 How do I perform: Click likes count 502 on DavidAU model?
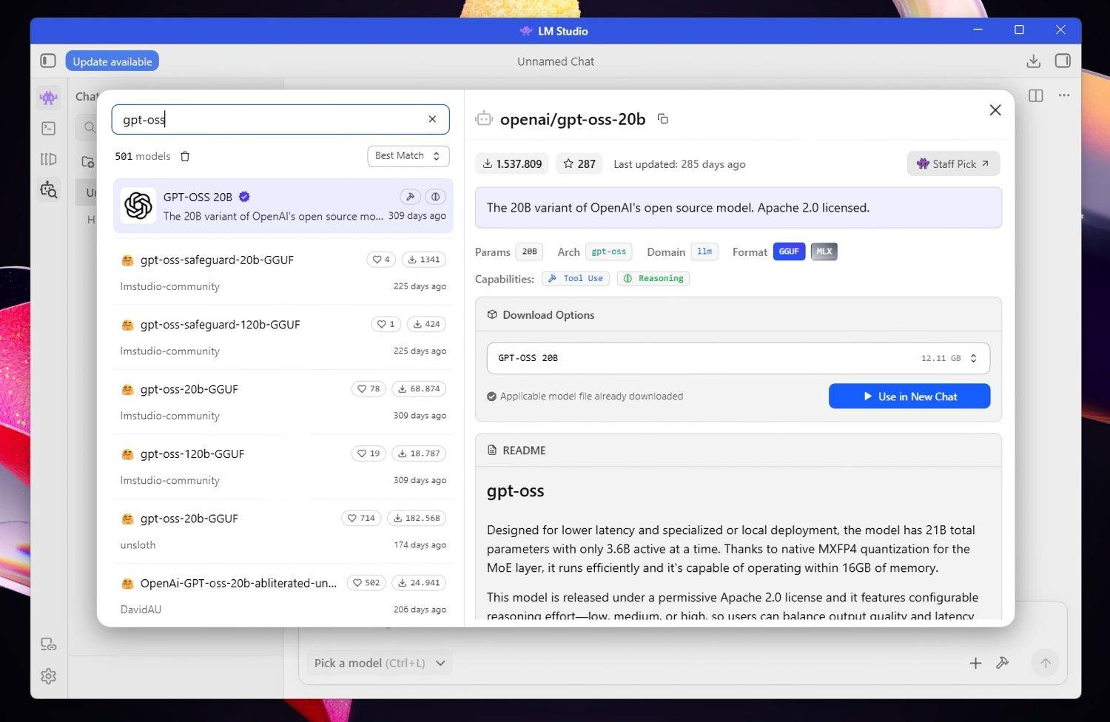pyautogui.click(x=366, y=583)
